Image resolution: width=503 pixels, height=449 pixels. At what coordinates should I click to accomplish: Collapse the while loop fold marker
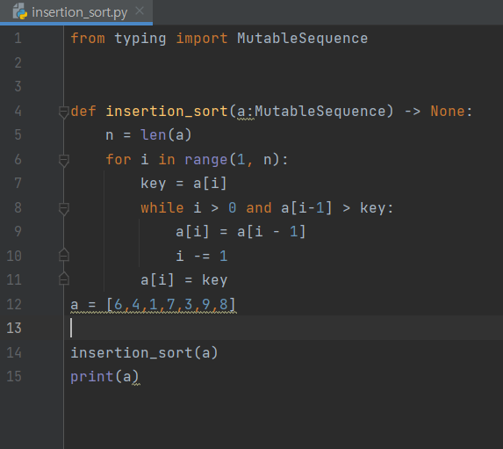point(64,209)
